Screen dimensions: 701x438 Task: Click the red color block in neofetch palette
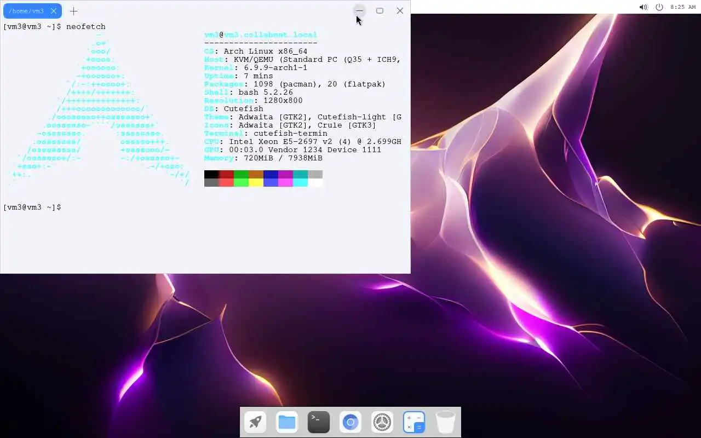point(226,175)
